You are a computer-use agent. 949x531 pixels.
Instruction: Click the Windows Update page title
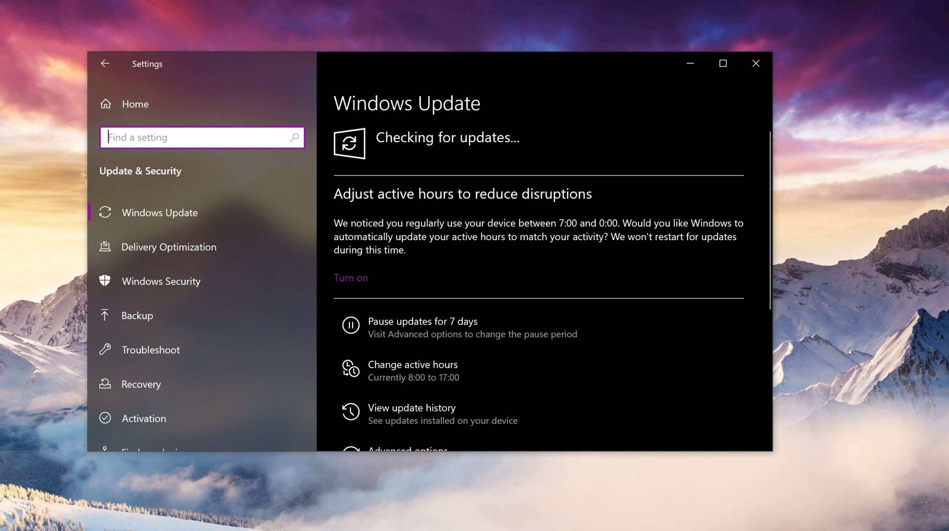click(407, 103)
